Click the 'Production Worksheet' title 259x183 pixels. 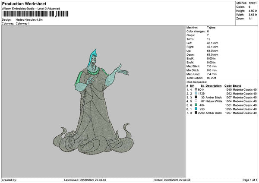pos(24,3)
